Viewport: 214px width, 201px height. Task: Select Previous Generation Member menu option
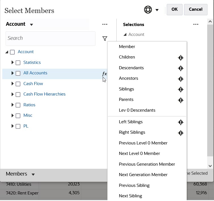147,164
